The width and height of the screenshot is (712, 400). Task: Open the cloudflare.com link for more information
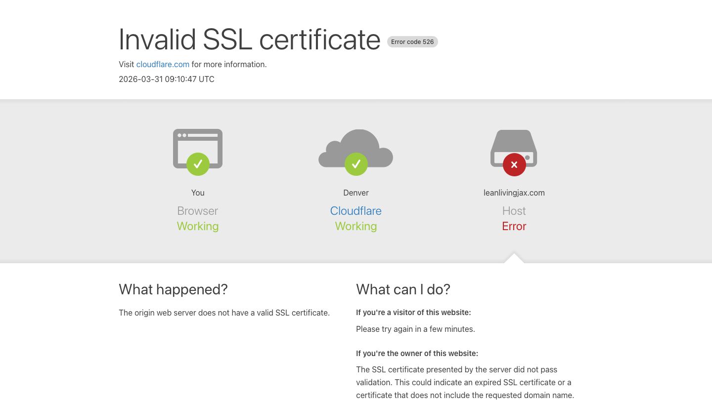tap(163, 64)
